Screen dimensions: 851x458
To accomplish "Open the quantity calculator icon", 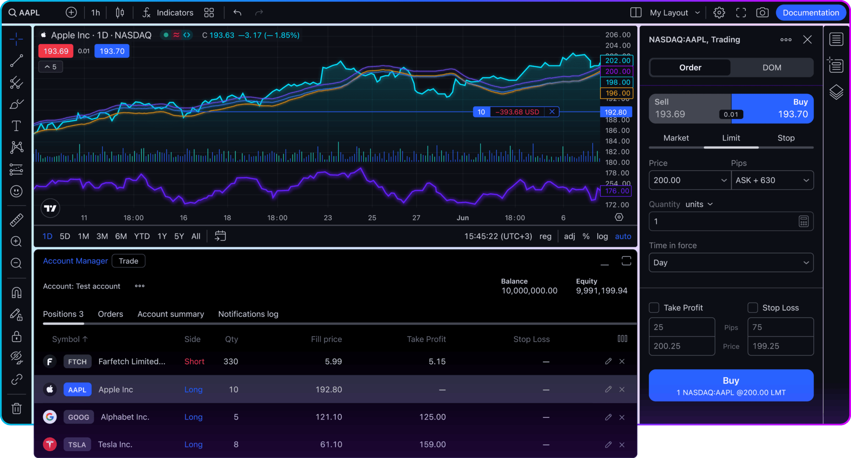I will (x=804, y=222).
